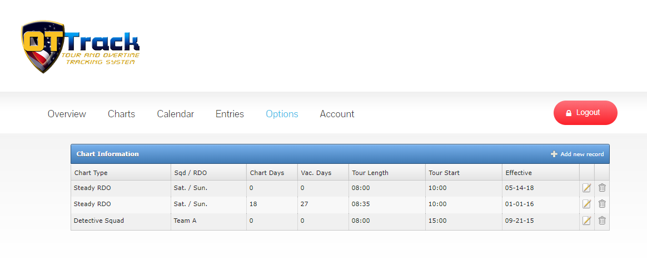647x260 pixels.
Task: Edit the Detective Squad record
Action: (586, 221)
